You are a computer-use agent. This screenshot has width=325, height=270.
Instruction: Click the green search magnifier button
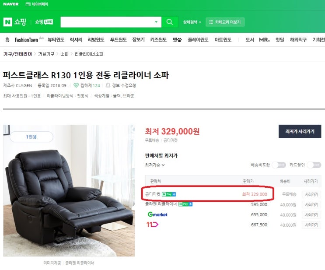(x=170, y=22)
